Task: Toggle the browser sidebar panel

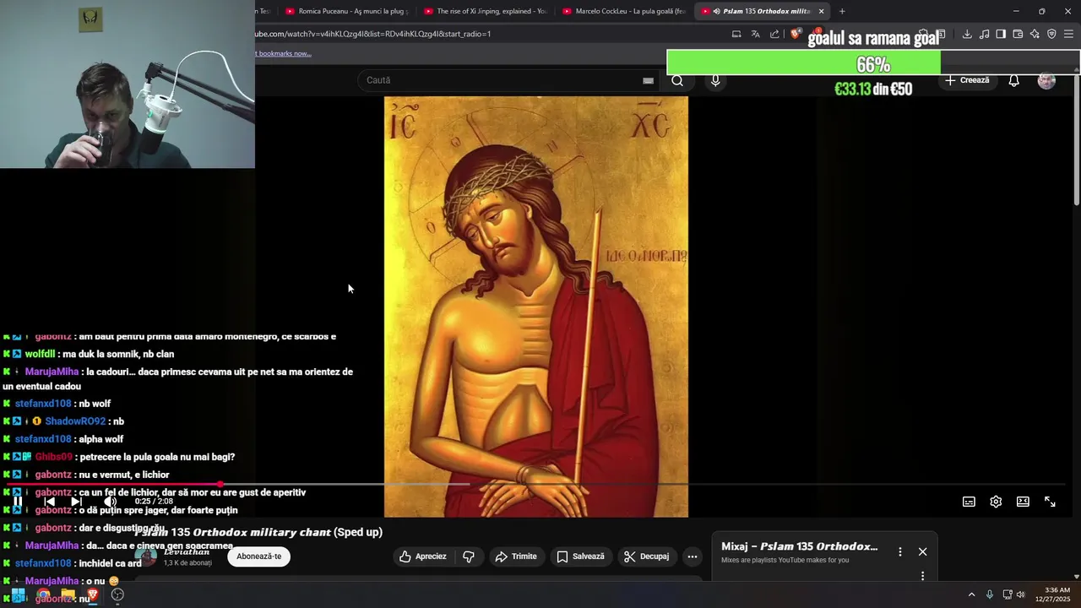Action: click(x=1001, y=34)
